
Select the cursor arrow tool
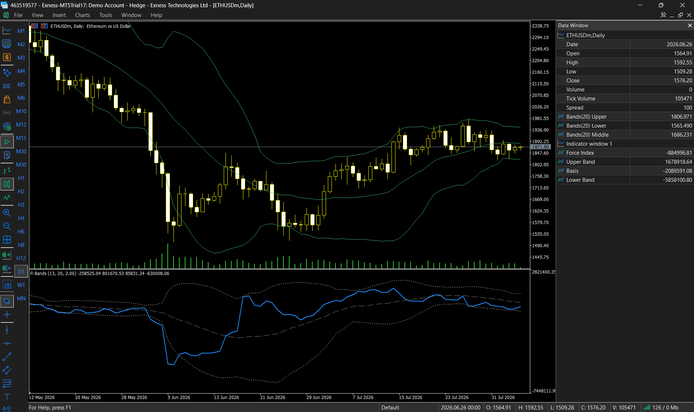pyautogui.click(x=7, y=301)
